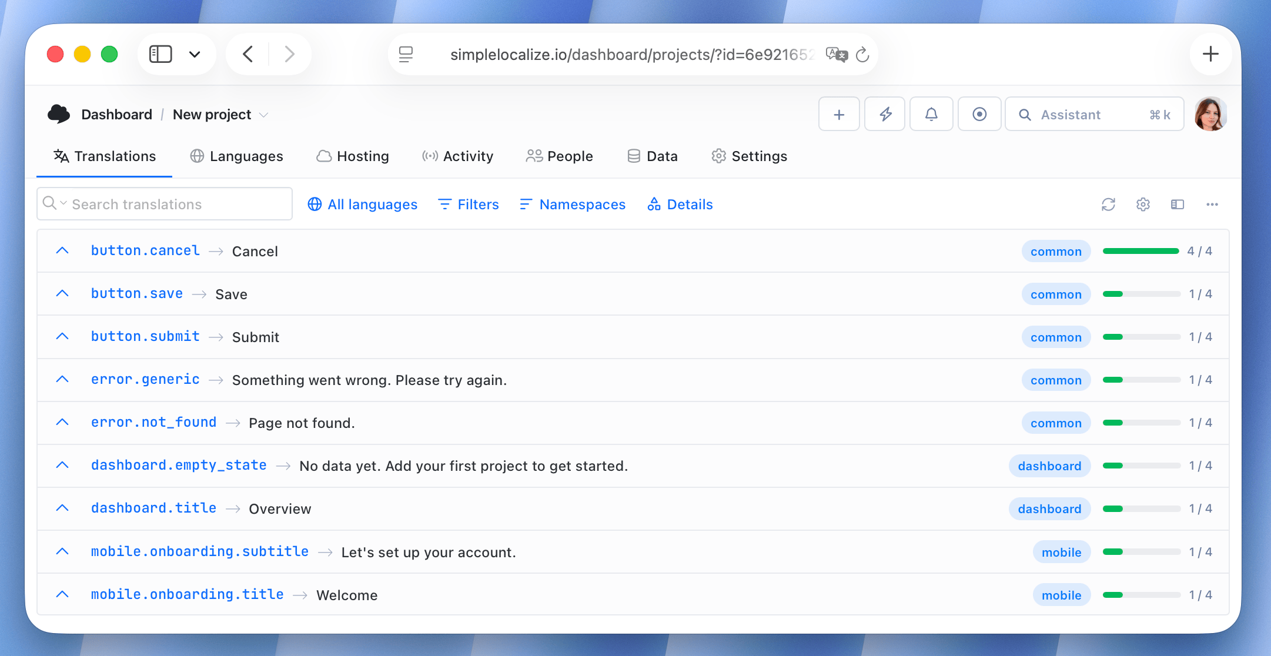Screen dimensions: 1271x656
Task: Open the Hosting tab
Action: 353,156
